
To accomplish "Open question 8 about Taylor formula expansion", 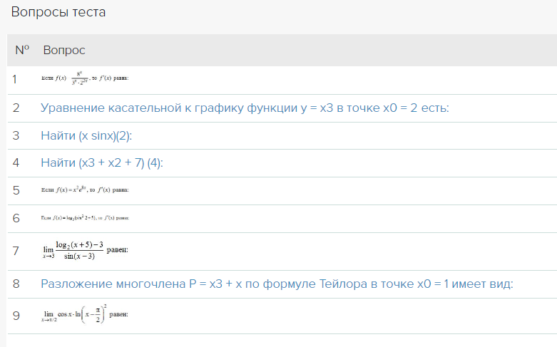I will [x=277, y=284].
